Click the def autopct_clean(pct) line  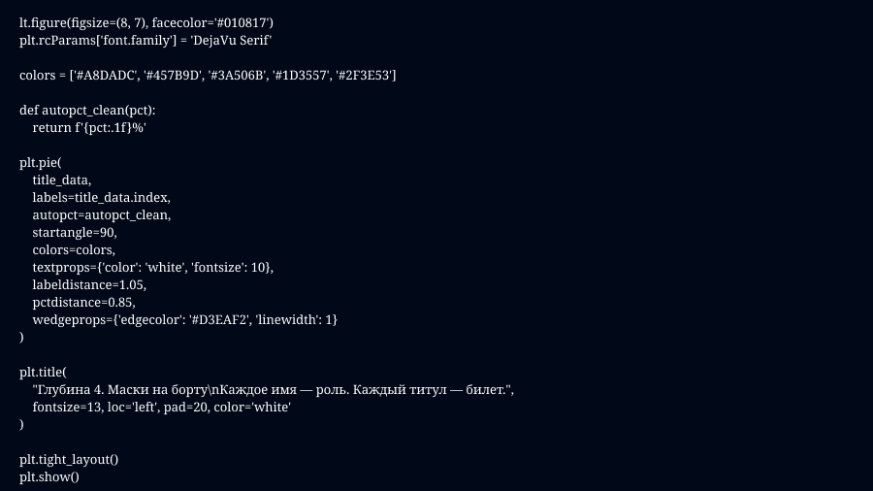tap(87, 110)
